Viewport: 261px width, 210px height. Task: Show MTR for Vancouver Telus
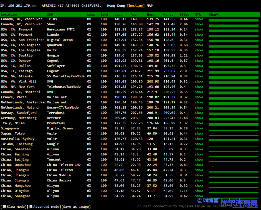tap(199, 19)
